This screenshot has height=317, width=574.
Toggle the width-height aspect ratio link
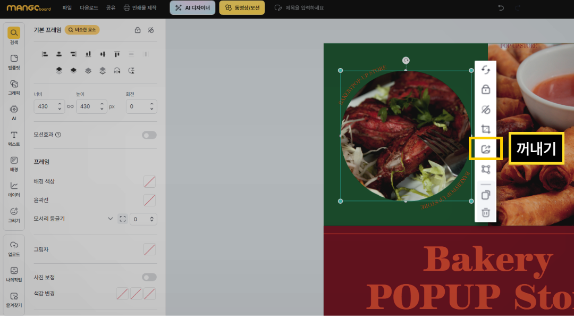(70, 106)
